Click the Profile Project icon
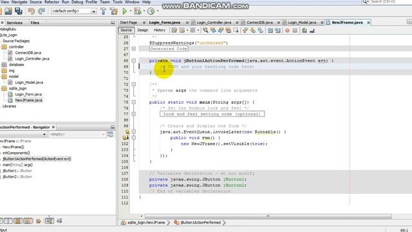The image size is (412, 232). [x=151, y=11]
